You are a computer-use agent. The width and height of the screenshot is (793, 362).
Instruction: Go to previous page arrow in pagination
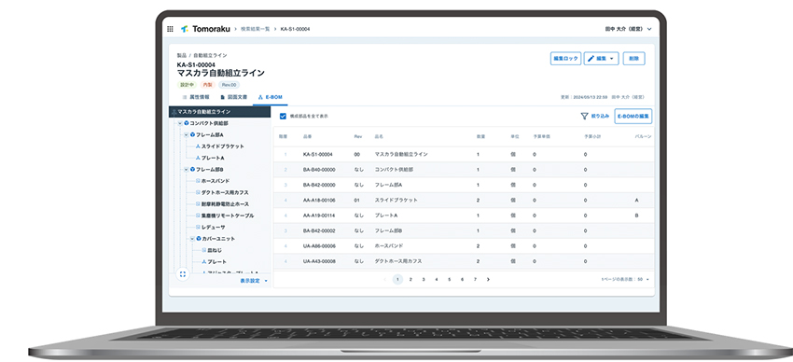384,279
